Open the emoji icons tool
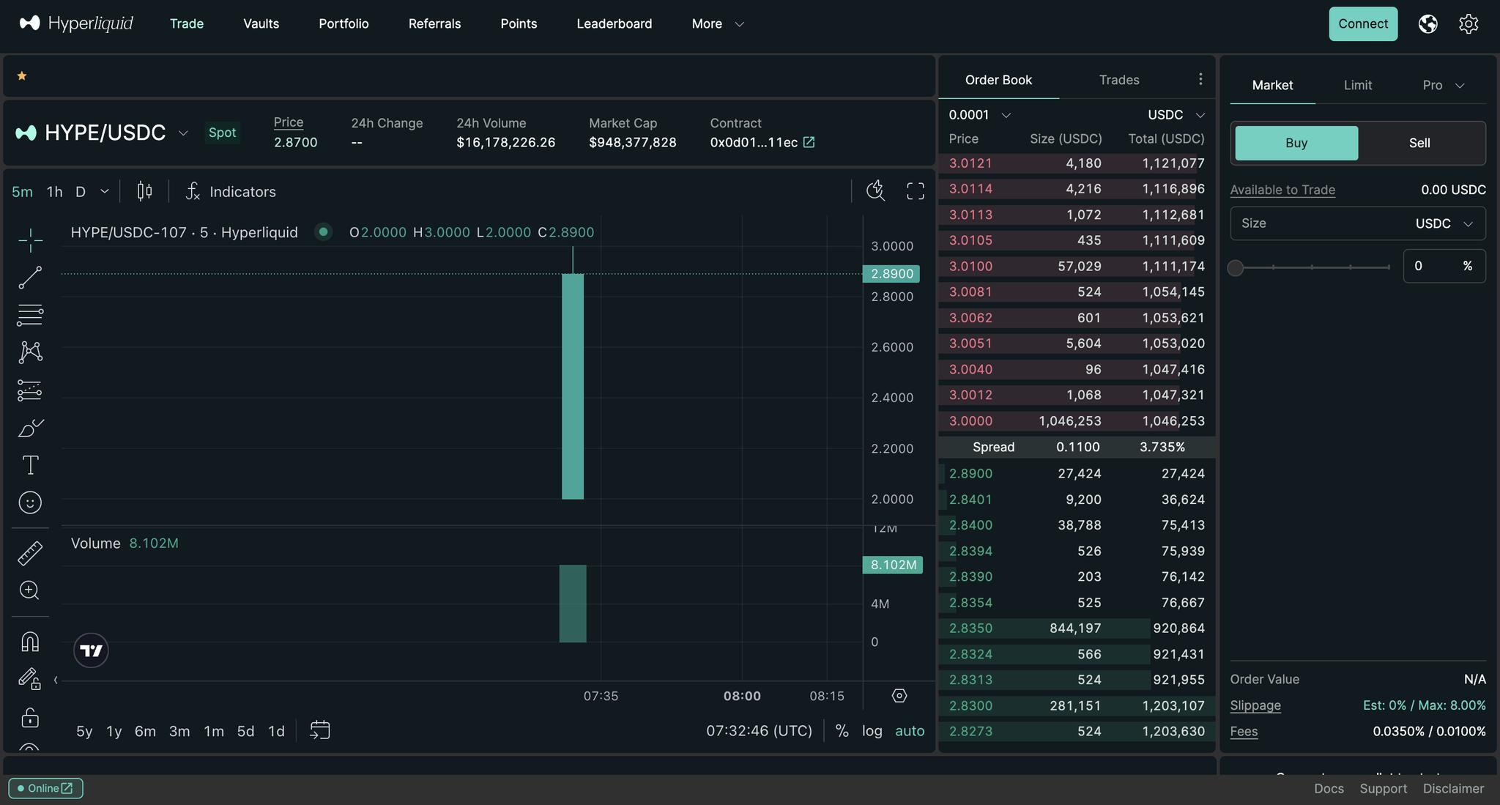 [30, 502]
